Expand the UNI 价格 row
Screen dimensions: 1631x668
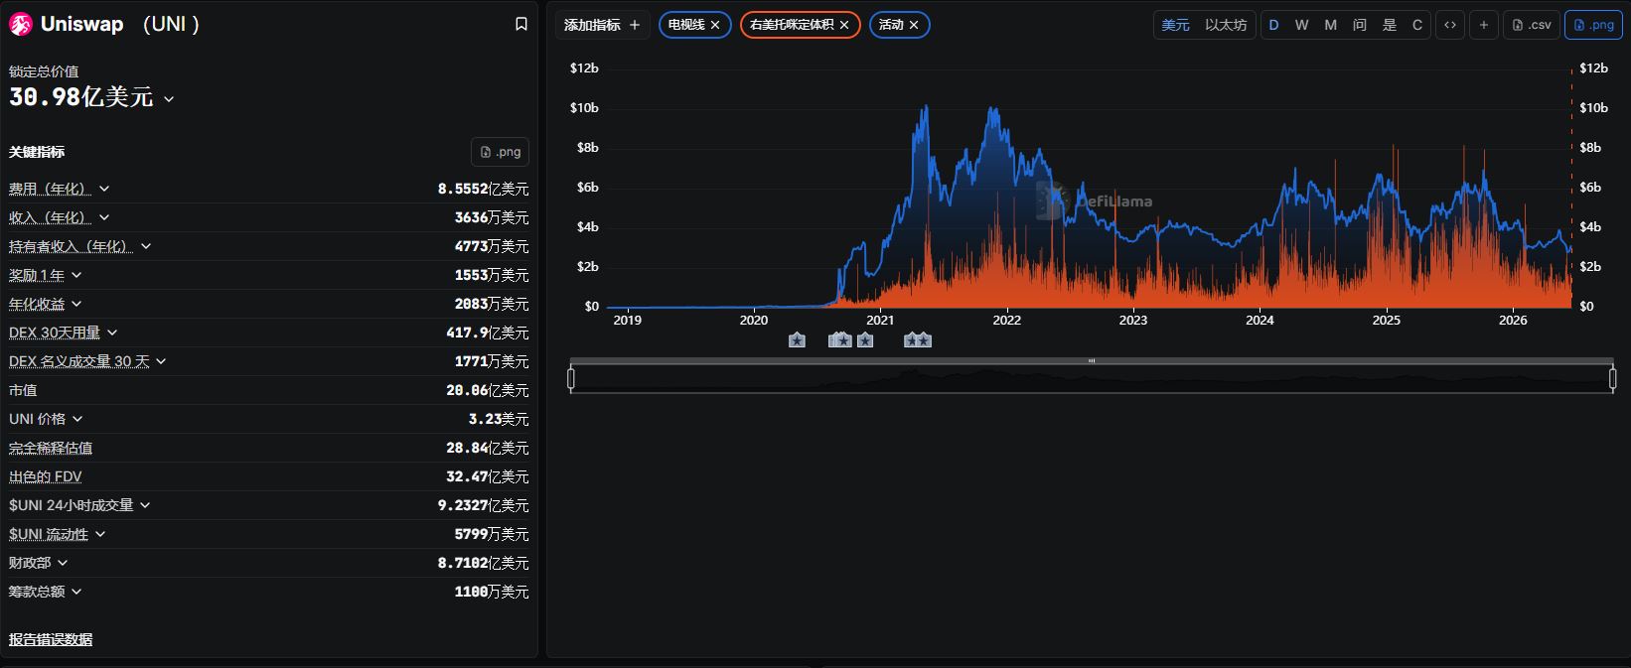pos(77,419)
